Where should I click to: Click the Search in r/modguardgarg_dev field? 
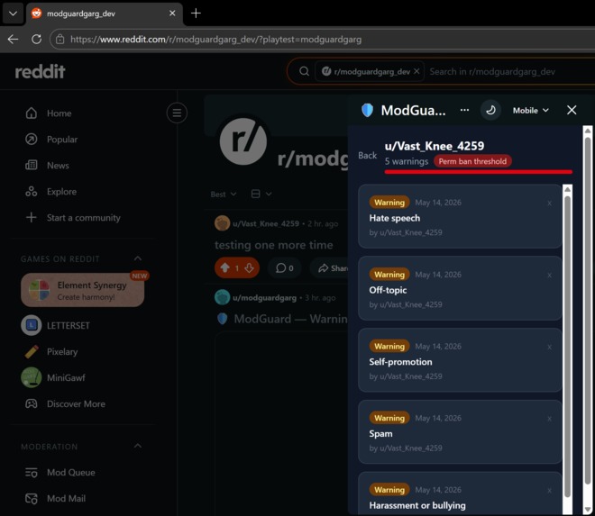(x=492, y=72)
